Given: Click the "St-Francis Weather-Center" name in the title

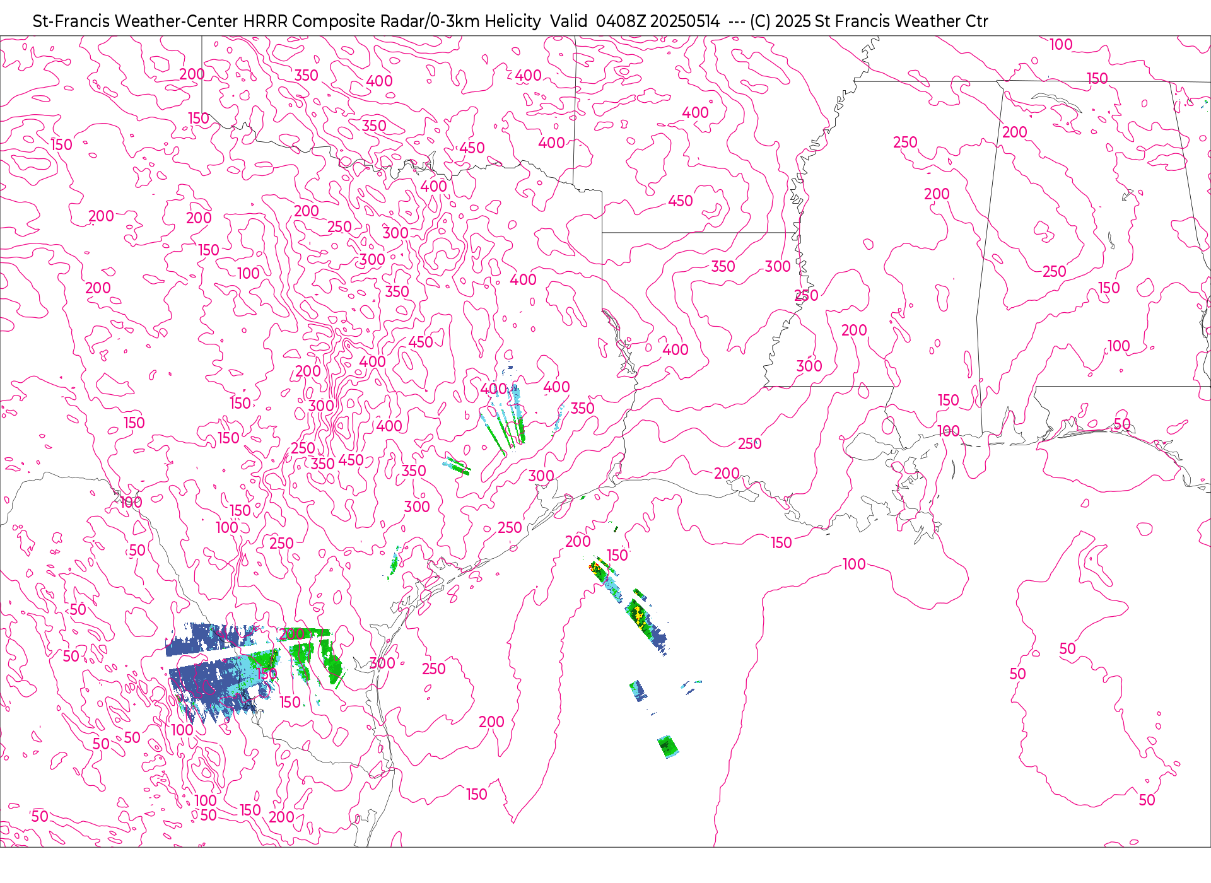Looking at the screenshot, I should (135, 21).
